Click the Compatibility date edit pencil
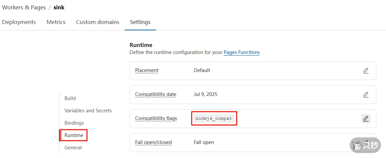This screenshot has height=158, width=386. 366,95
